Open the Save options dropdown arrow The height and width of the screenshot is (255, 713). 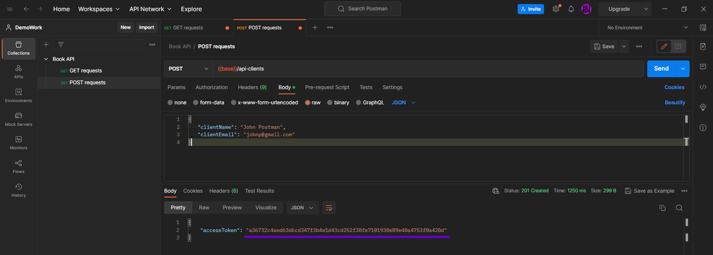624,46
